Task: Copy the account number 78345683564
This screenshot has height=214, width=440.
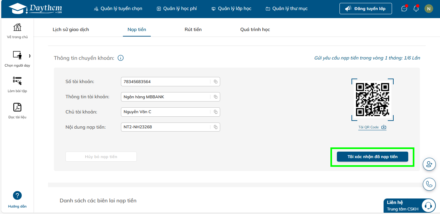Action: (215, 82)
